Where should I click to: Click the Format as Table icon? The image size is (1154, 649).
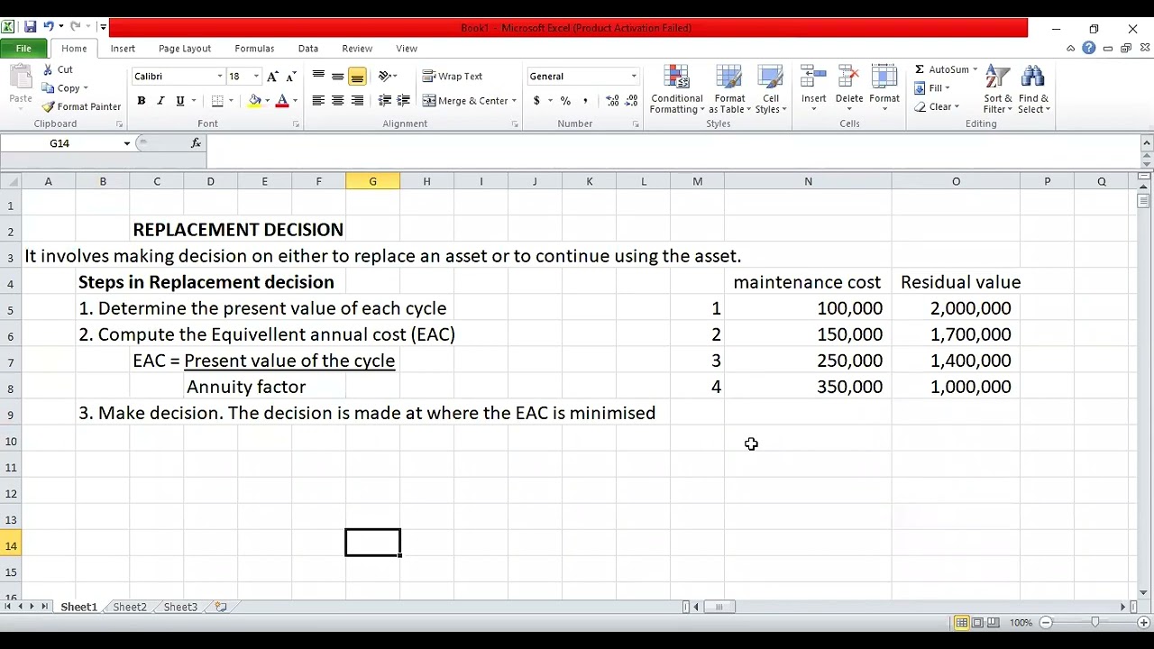tap(728, 78)
